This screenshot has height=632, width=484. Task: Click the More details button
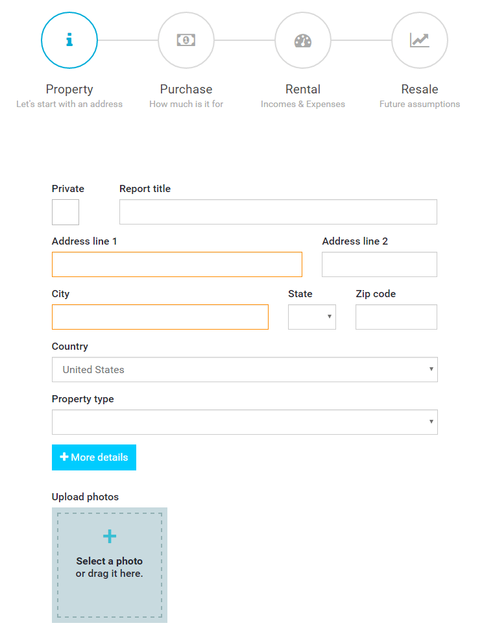coord(94,457)
